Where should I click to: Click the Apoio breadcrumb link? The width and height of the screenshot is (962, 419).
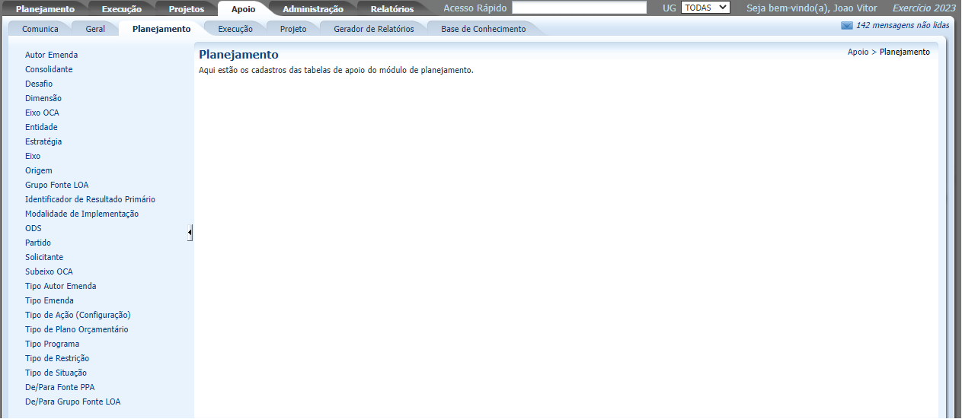pyautogui.click(x=858, y=52)
